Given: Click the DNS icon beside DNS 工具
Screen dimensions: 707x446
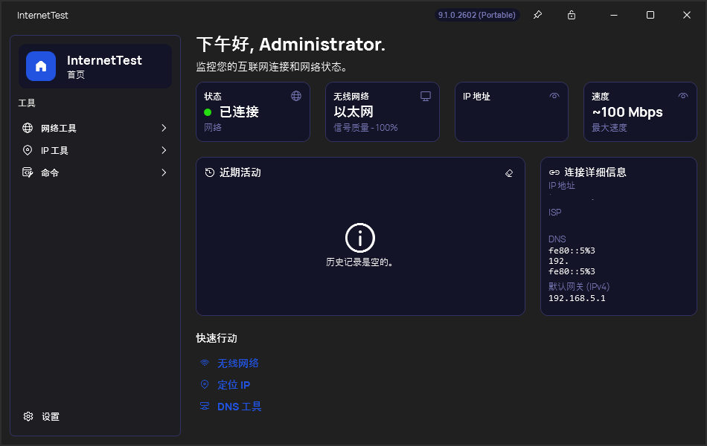Looking at the screenshot, I should point(204,406).
